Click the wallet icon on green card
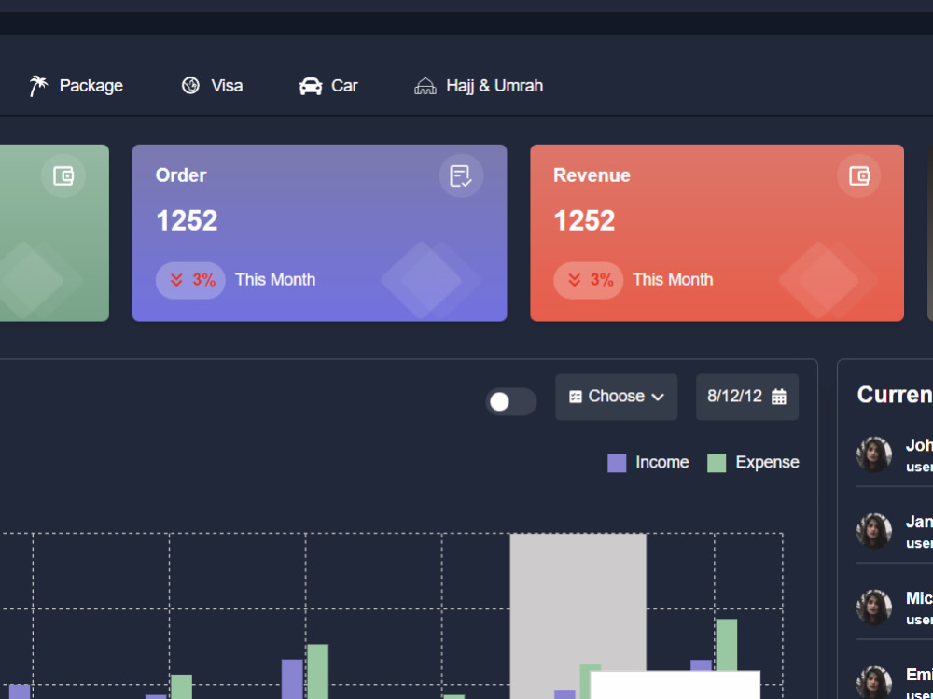This screenshot has height=699, width=933. click(x=63, y=175)
